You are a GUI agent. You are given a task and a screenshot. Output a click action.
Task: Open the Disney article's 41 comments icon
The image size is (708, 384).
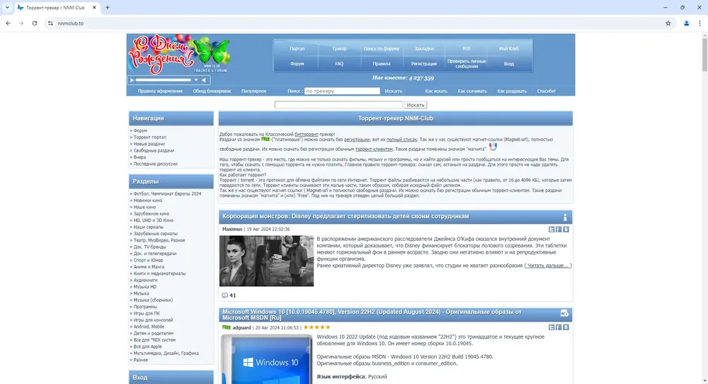pyautogui.click(x=225, y=295)
